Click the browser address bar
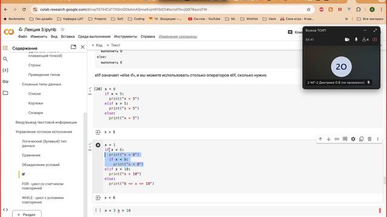Screen dimensions: 387x217 tap(173, 10)
